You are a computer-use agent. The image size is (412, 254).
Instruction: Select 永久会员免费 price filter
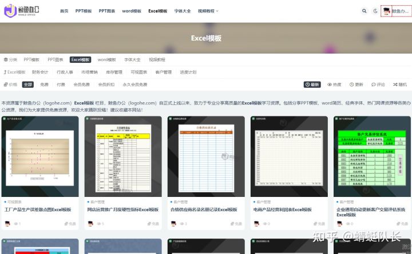[135, 84]
